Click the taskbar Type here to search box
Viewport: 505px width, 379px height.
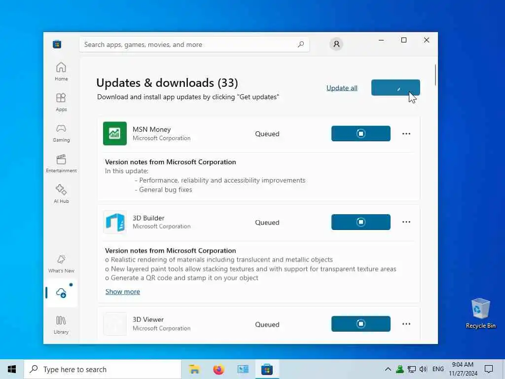103,369
